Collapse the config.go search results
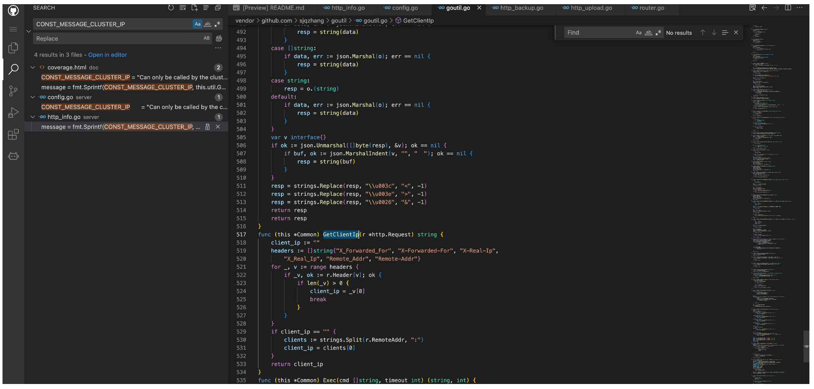 tap(33, 97)
